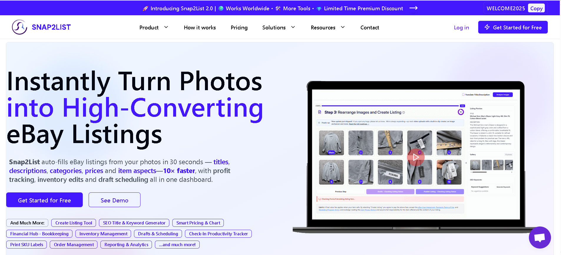Image resolution: width=561 pixels, height=255 pixels.
Task: Open Reporting & Analytics tag
Action: [x=126, y=244]
